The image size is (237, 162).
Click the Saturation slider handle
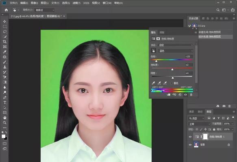tap(172, 69)
